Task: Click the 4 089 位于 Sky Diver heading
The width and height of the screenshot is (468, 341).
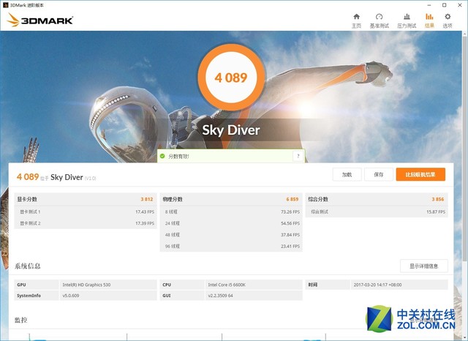Action: pos(56,177)
